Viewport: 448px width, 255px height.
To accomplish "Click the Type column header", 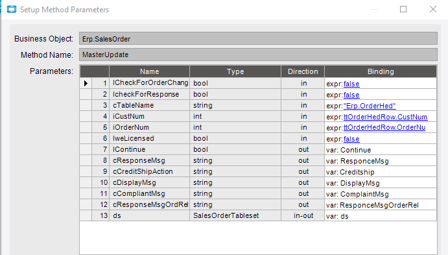I will tap(235, 71).
